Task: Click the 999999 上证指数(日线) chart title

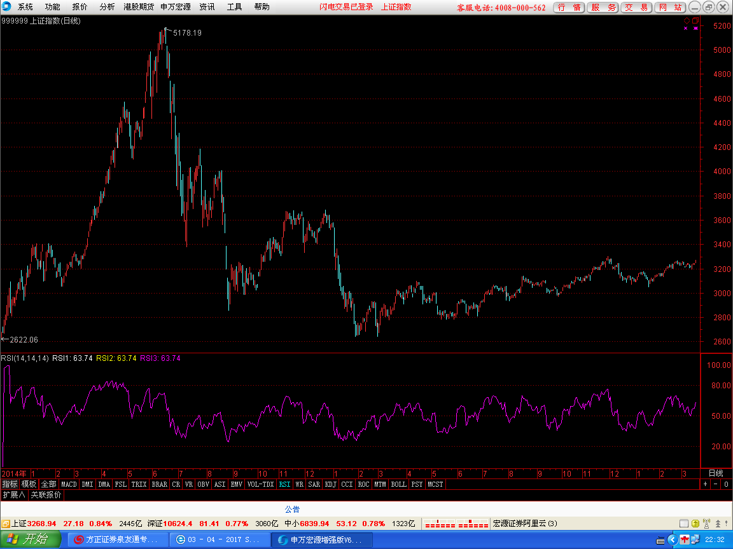Action: (41, 20)
